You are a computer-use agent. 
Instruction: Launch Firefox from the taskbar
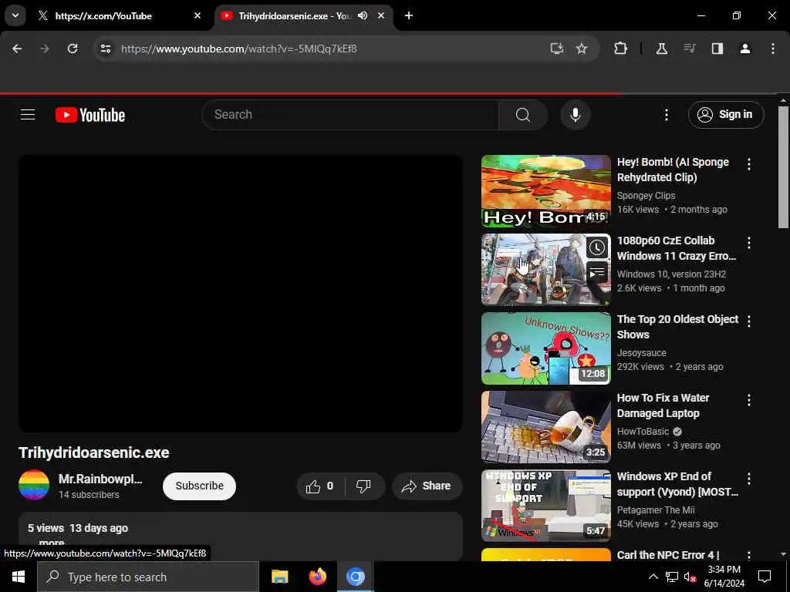pos(317,577)
